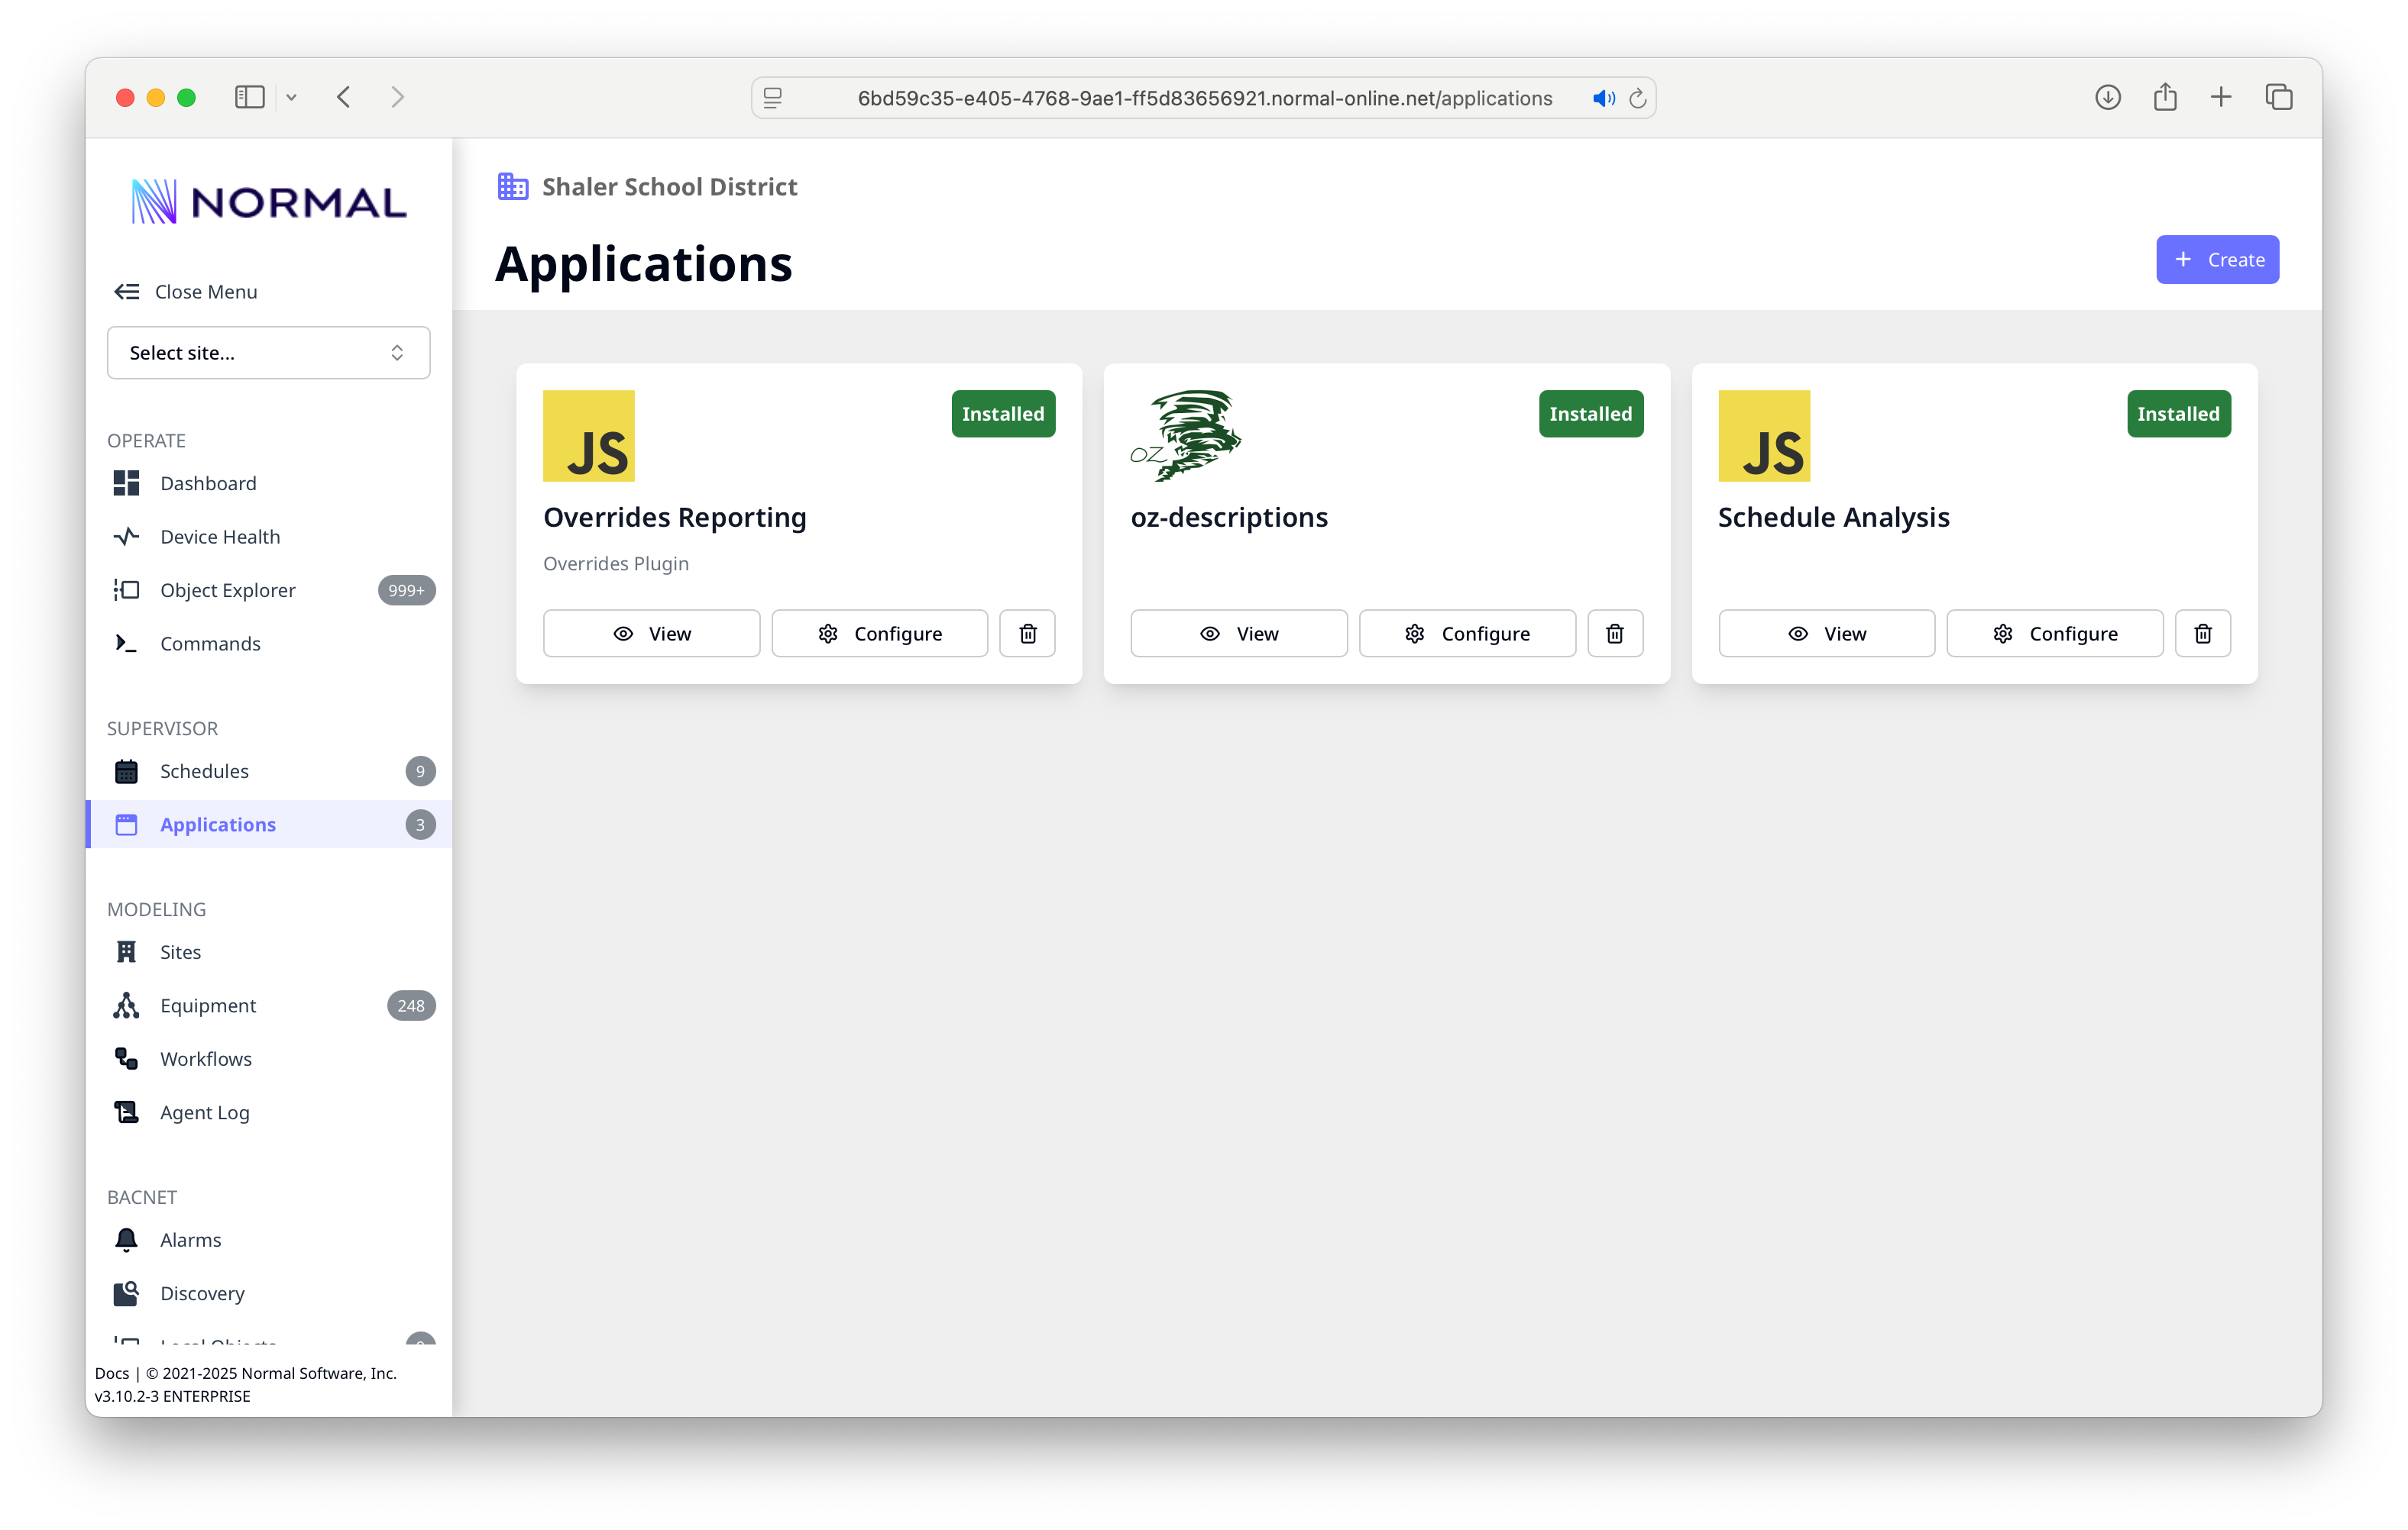The height and width of the screenshot is (1530, 2408).
Task: Click the Shaler School District building icon
Action: 513,187
